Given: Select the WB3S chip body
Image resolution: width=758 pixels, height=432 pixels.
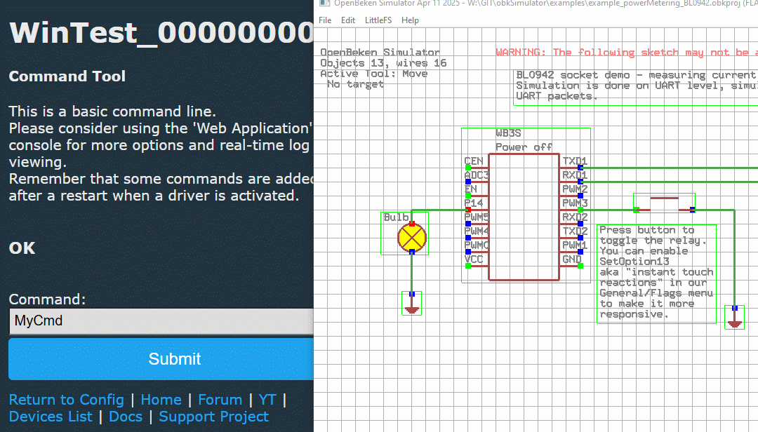Looking at the screenshot, I should click(x=524, y=217).
